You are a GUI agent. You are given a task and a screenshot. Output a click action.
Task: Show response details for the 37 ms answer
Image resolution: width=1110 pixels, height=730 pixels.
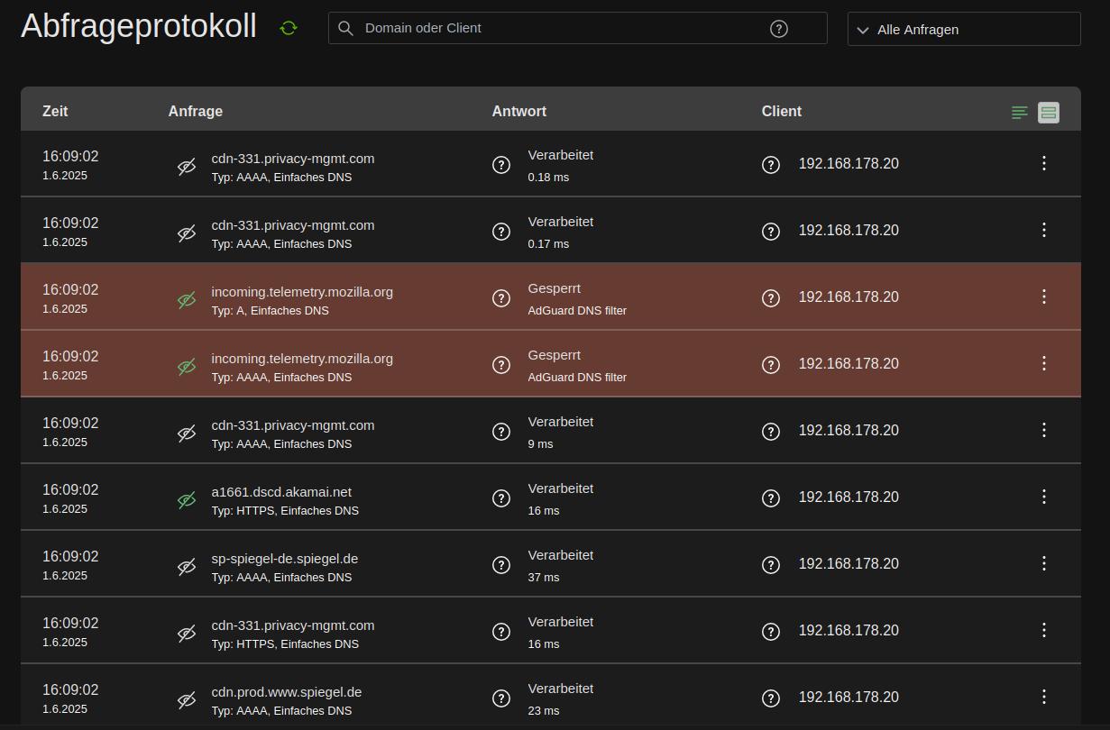click(x=501, y=565)
